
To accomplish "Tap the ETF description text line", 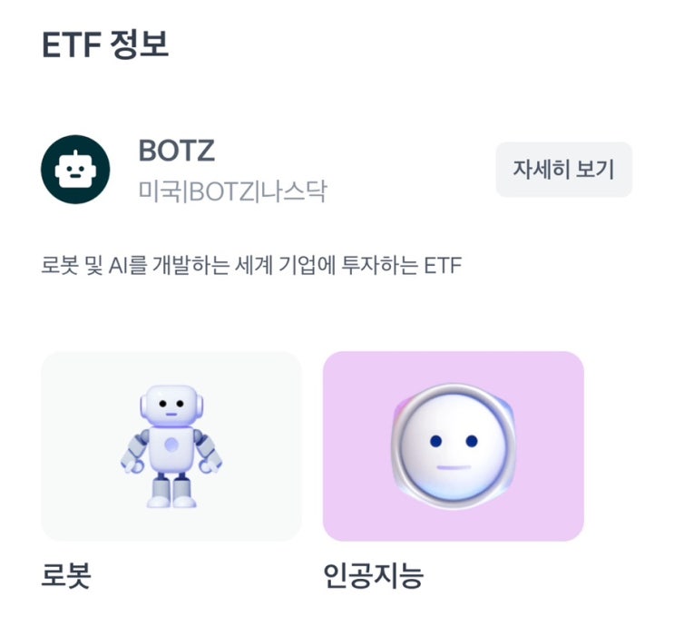I will [x=252, y=267].
